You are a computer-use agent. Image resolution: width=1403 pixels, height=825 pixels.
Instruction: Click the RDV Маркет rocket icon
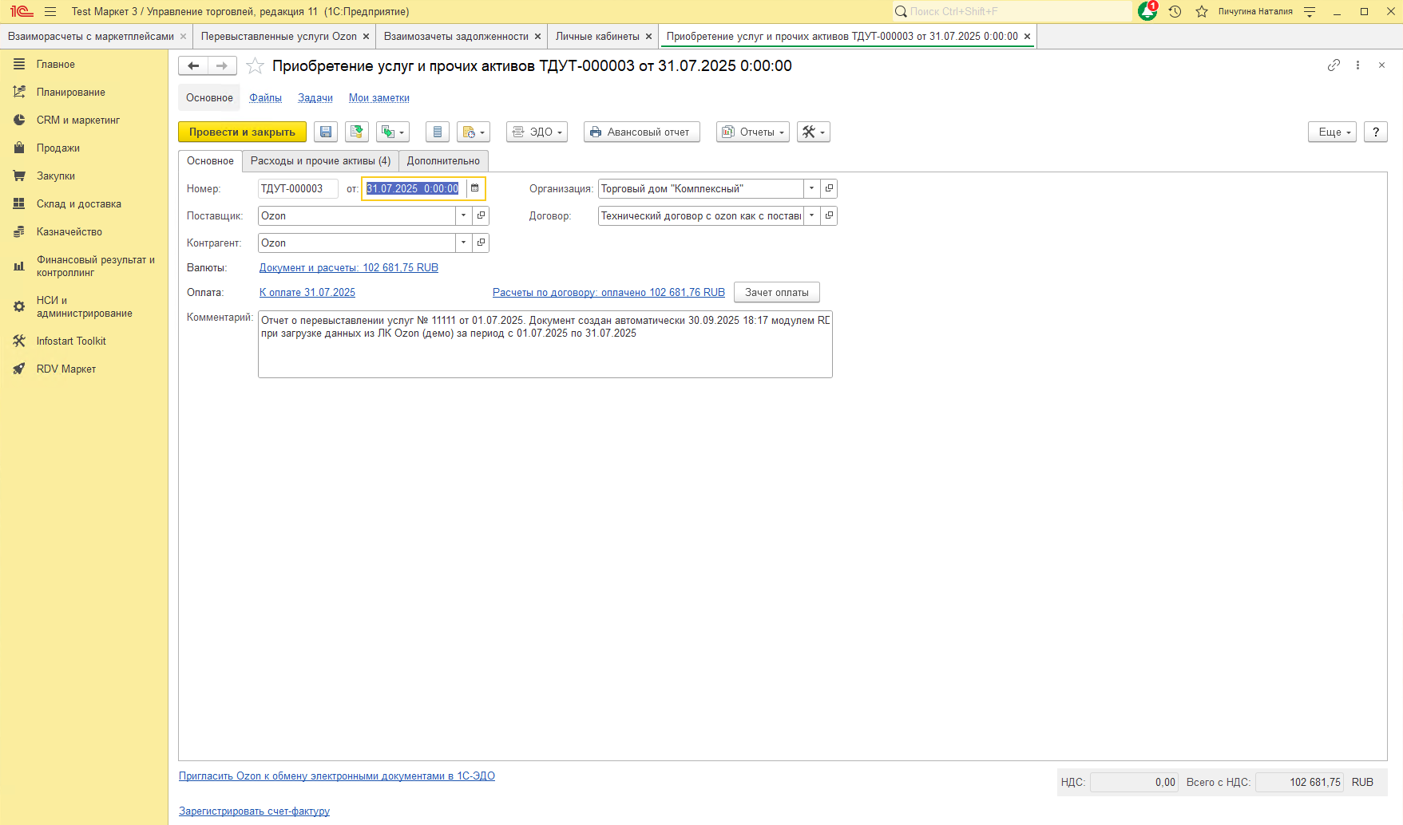[19, 369]
